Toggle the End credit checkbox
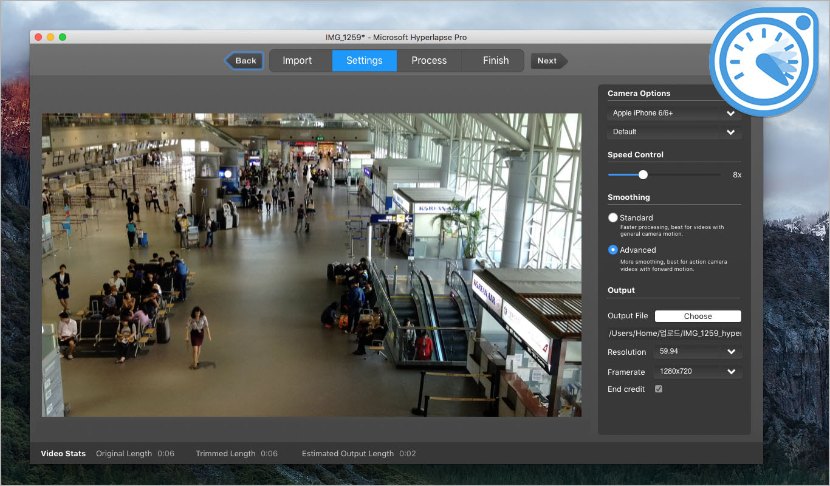This screenshot has height=486, width=830. click(x=659, y=389)
